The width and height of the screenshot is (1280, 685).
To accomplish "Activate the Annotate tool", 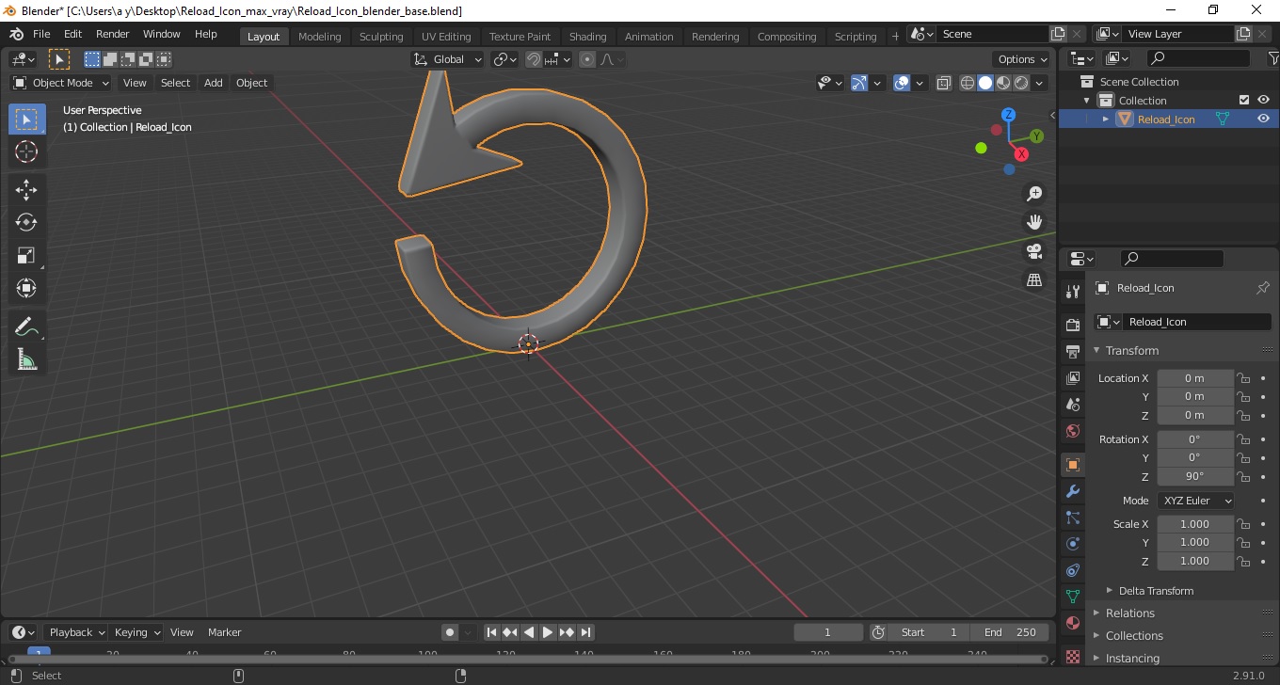I will click(x=26, y=327).
